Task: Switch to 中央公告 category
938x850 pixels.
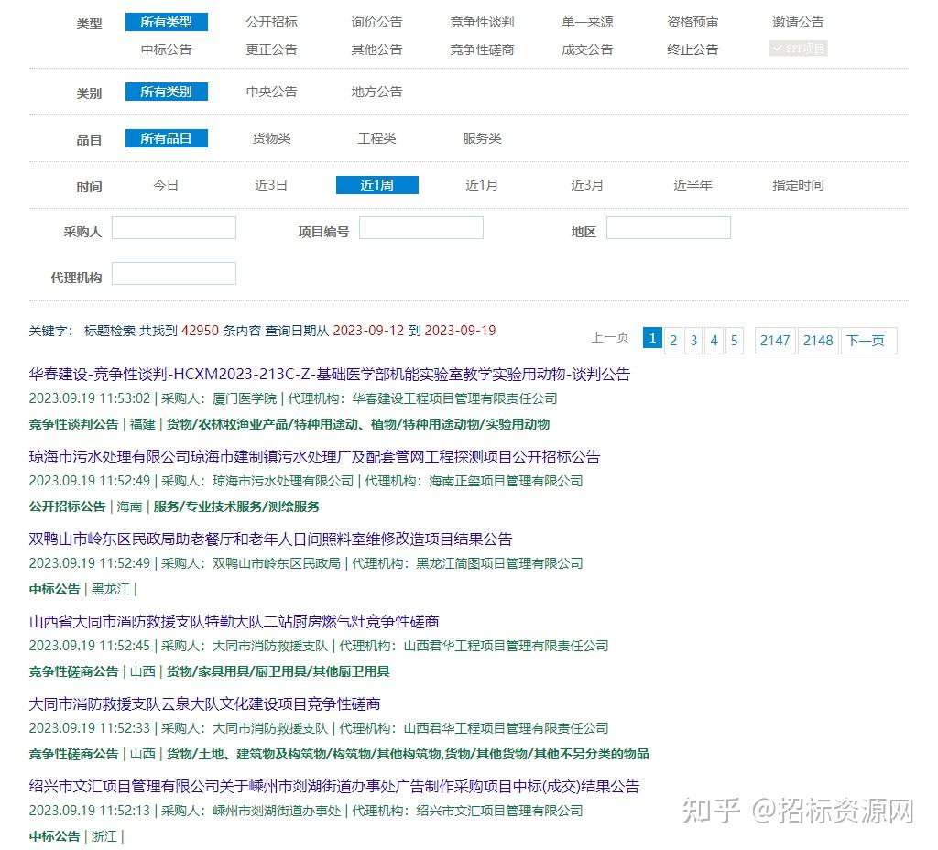Action: click(271, 92)
